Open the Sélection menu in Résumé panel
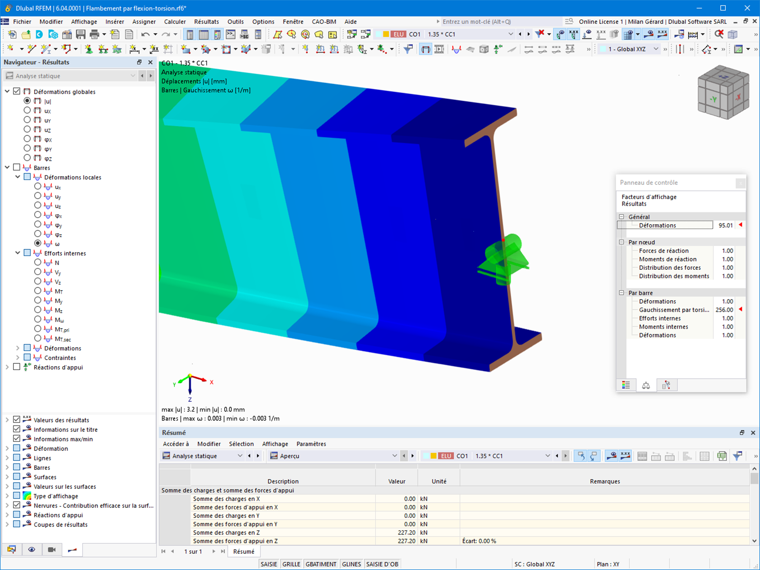Screen dimensions: 760x570 (241, 444)
